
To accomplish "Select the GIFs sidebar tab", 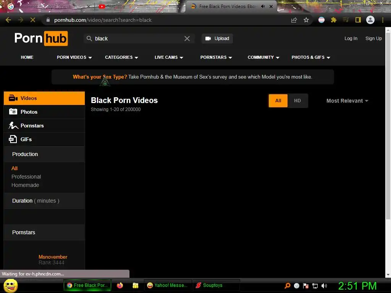I will pos(44,139).
